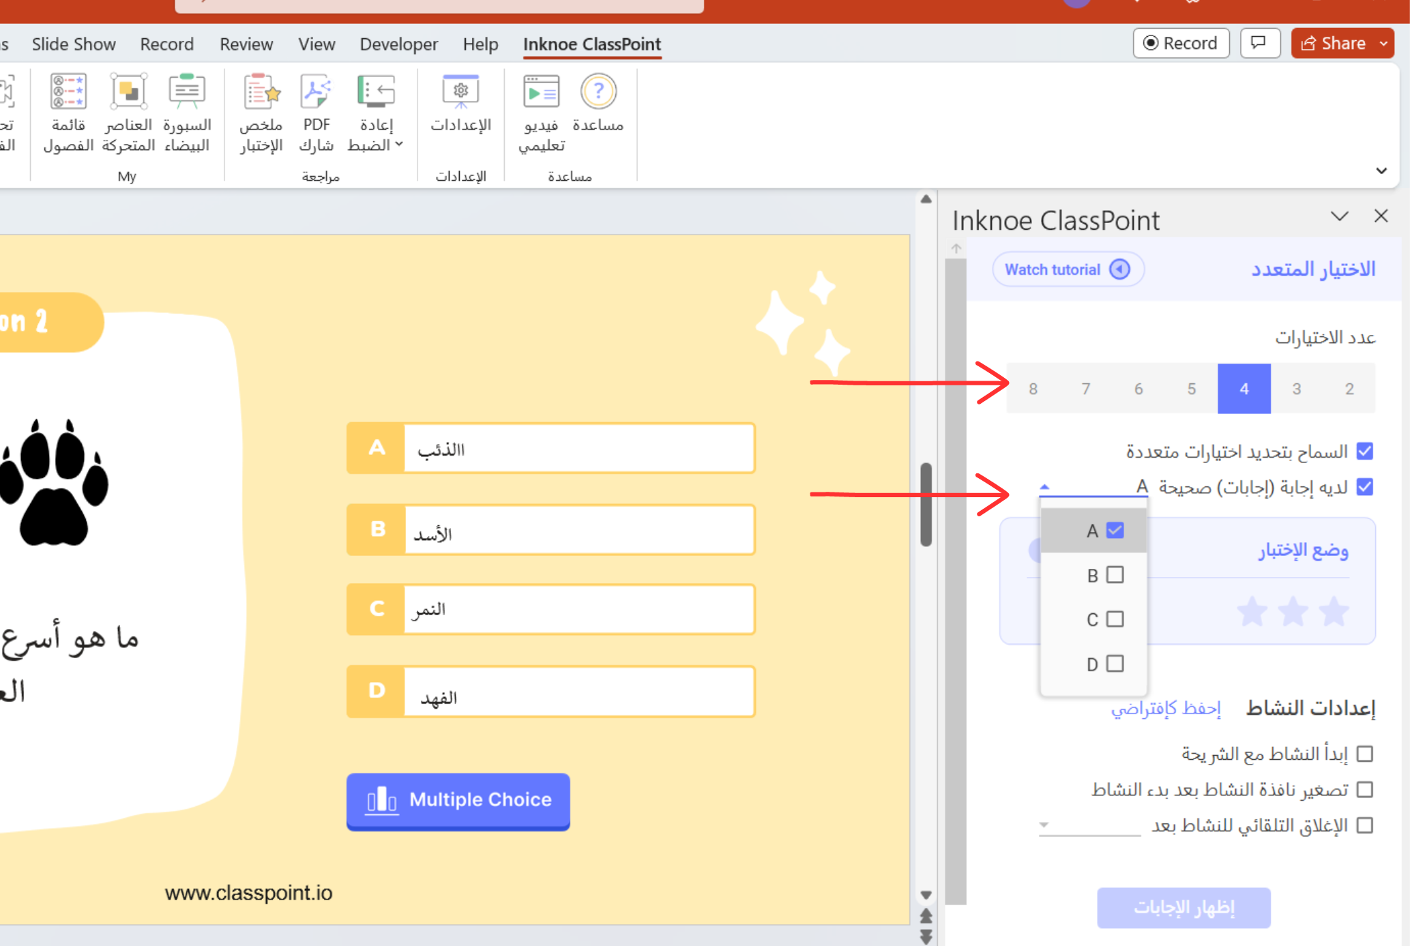Viewport: 1410px width, 946px height.
Task: Check option B in the answer dropdown
Action: [x=1115, y=575]
